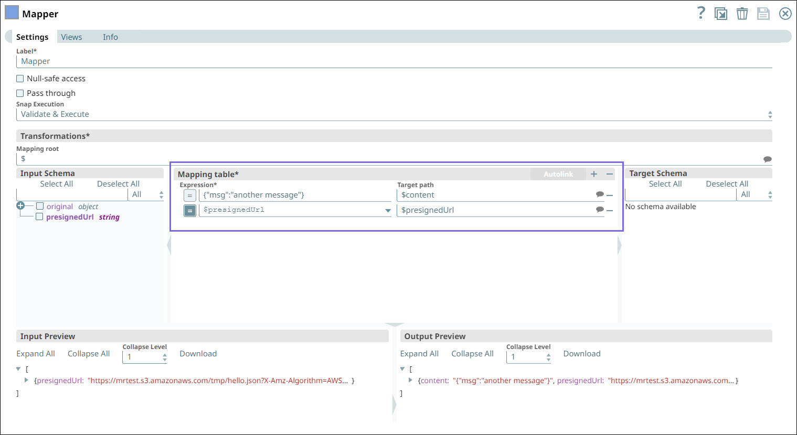Open the $presignedUrl expression dropdown arrow
The image size is (797, 435).
tap(388, 210)
